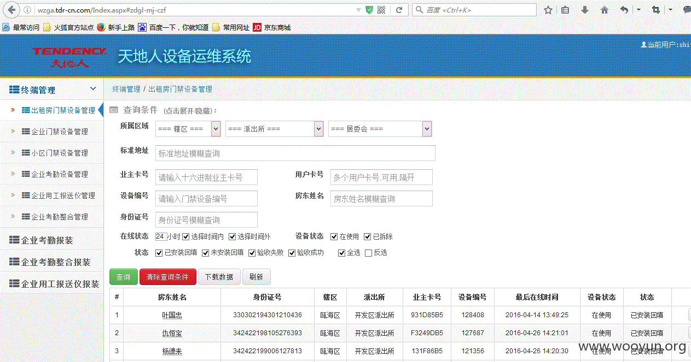Open the 辖区 dropdown

coord(188,129)
